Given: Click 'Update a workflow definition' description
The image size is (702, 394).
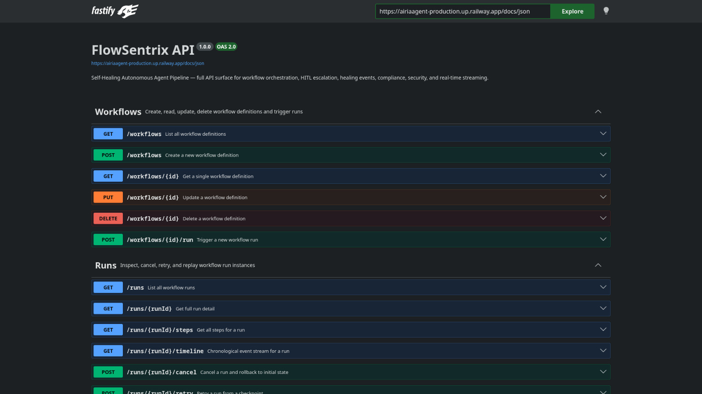Looking at the screenshot, I should coord(215,197).
